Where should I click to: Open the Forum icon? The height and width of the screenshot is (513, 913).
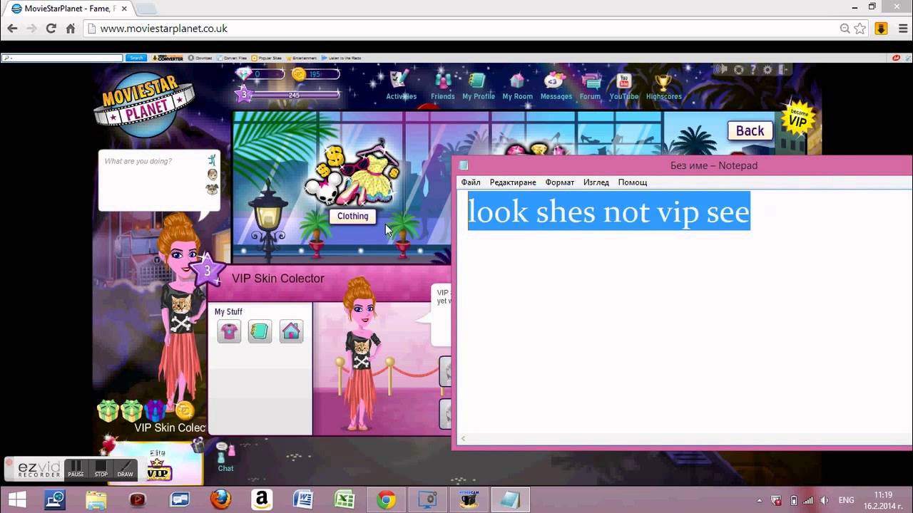(590, 85)
